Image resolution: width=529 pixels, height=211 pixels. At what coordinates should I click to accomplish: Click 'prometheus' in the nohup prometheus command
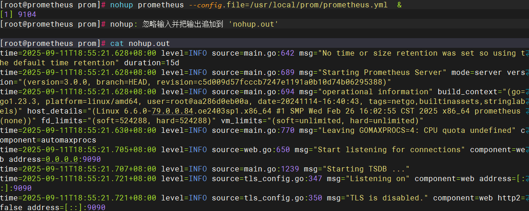(x=161, y=5)
